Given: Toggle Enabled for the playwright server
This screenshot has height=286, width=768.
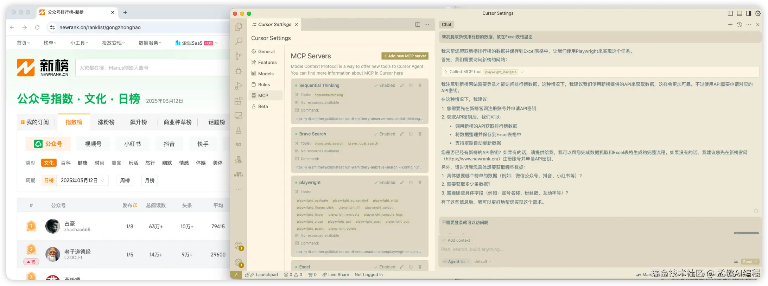Looking at the screenshot, I should tap(385, 183).
